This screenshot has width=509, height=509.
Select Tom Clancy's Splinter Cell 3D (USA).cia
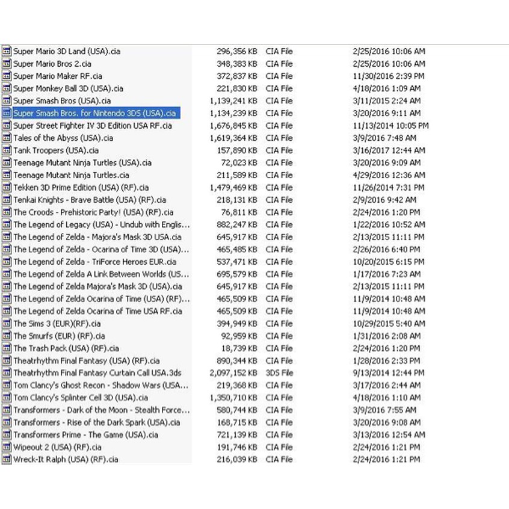81,398
